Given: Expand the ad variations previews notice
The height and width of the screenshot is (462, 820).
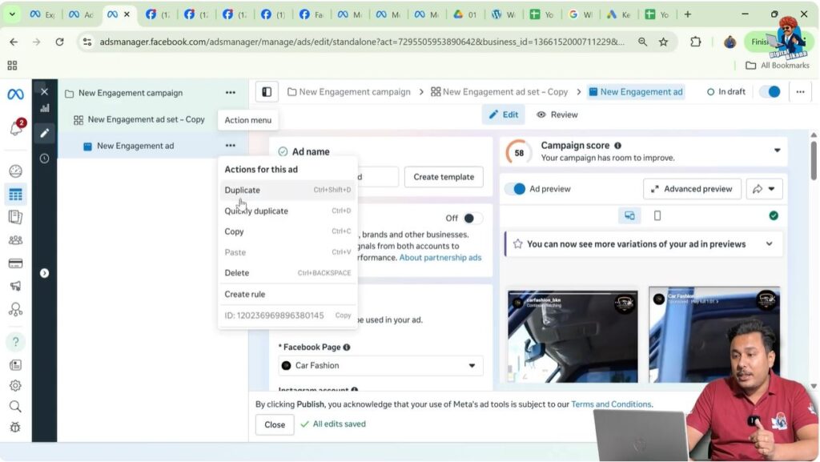Looking at the screenshot, I should [x=770, y=244].
